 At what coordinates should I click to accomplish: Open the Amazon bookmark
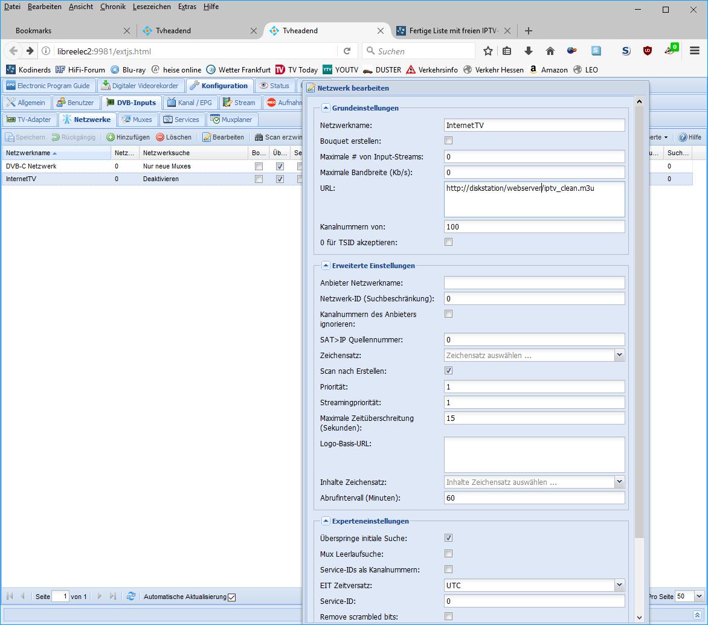coord(548,70)
